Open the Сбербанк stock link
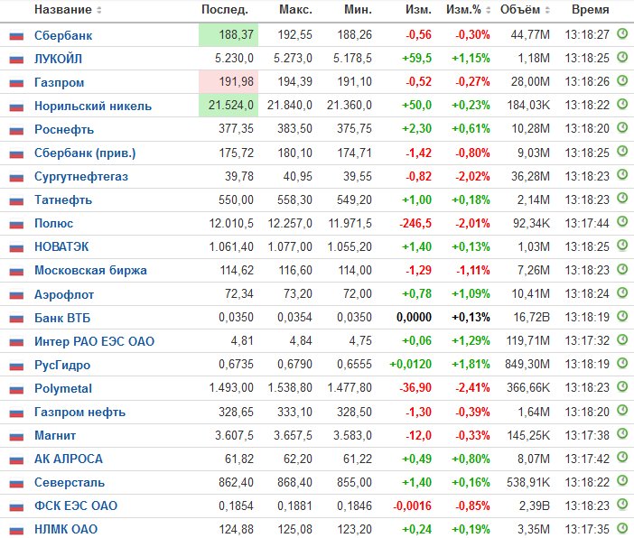This screenshot has height=538, width=634. coord(63,35)
